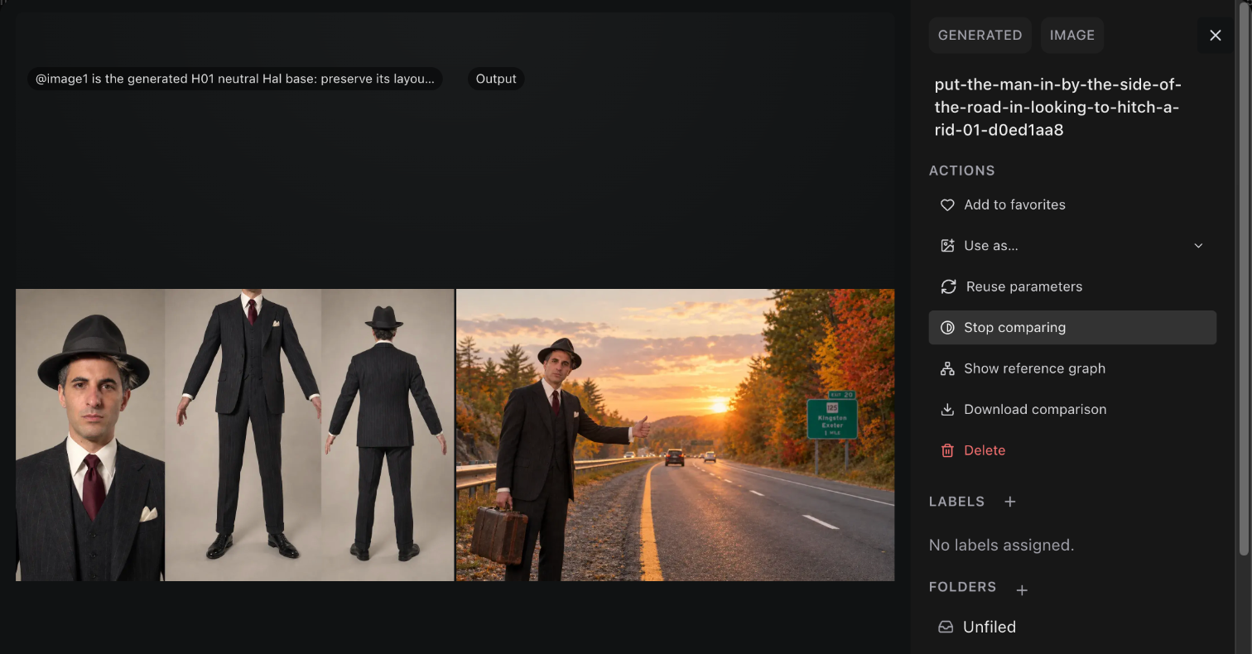Click the Reuse parameters label

pos(1024,286)
